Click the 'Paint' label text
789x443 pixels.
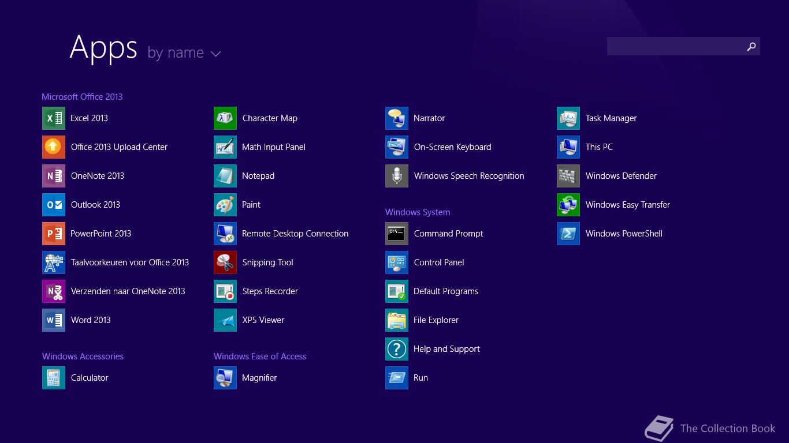pos(251,205)
